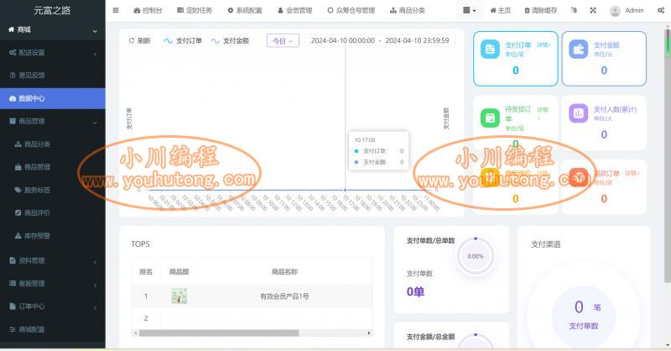
Task: Click TOP5 table scroll-left arrow
Action: click(x=136, y=333)
